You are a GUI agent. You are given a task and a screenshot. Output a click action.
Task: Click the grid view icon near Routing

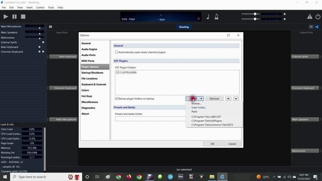pyautogui.click(x=50, y=27)
